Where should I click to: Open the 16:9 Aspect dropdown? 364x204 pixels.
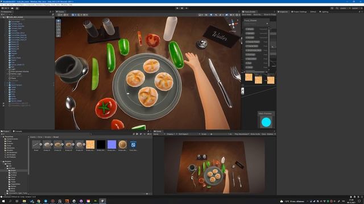189,134
